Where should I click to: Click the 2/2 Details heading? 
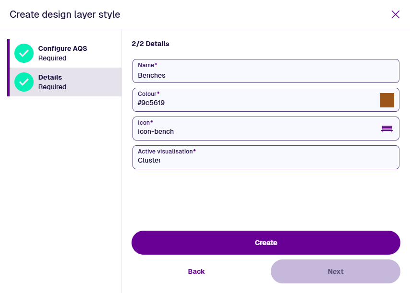150,44
